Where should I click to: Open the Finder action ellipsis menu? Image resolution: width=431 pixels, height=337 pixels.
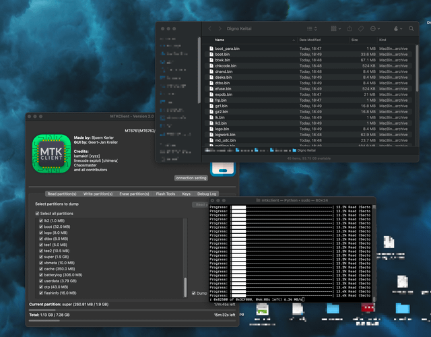[x=375, y=28]
